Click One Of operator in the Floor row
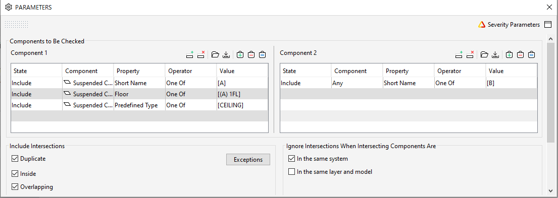Image resolution: width=558 pixels, height=198 pixels. 191,94
